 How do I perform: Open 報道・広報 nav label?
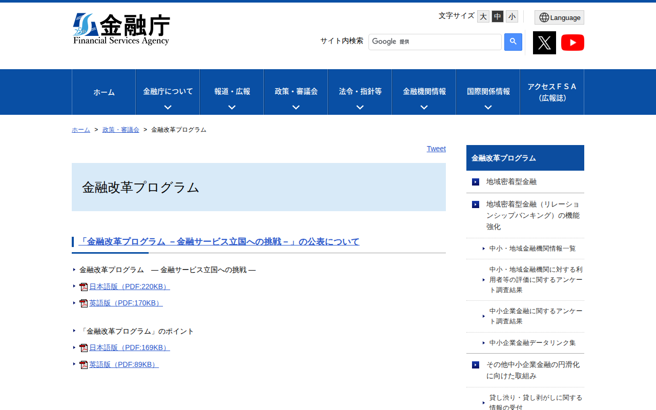[x=232, y=91]
